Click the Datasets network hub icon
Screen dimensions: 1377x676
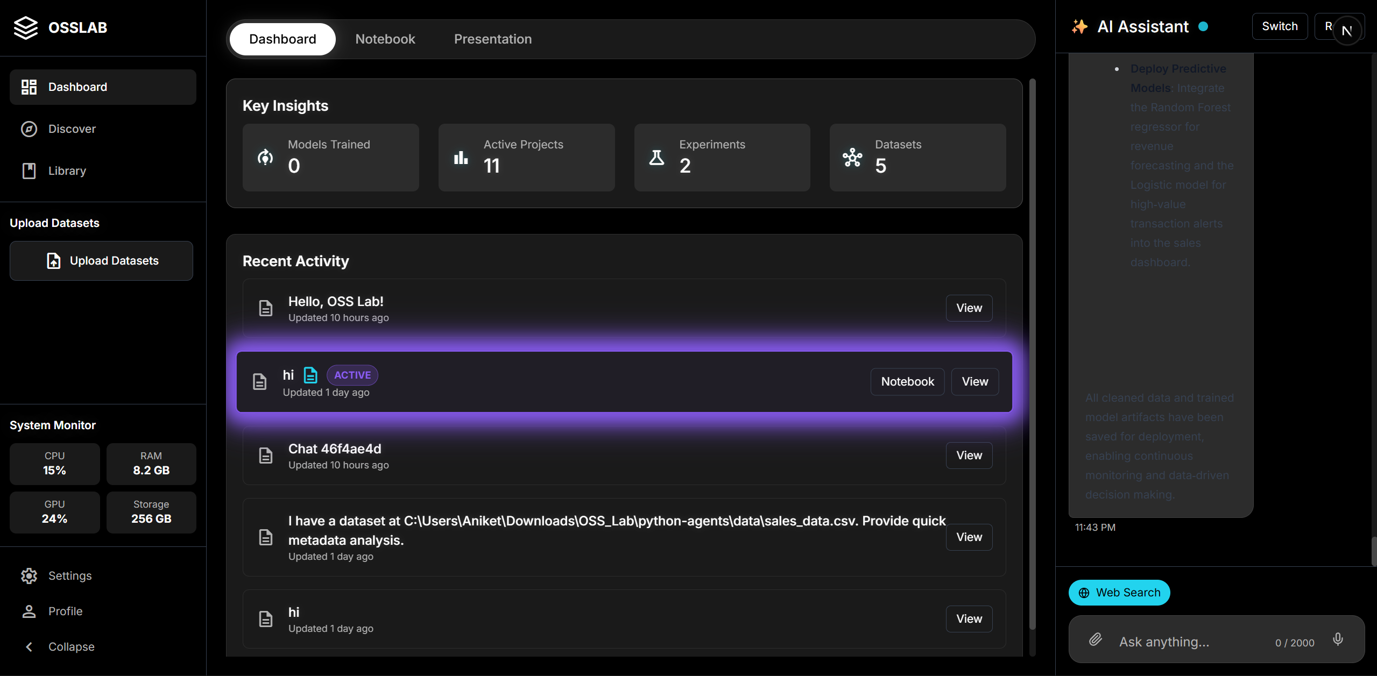(852, 158)
